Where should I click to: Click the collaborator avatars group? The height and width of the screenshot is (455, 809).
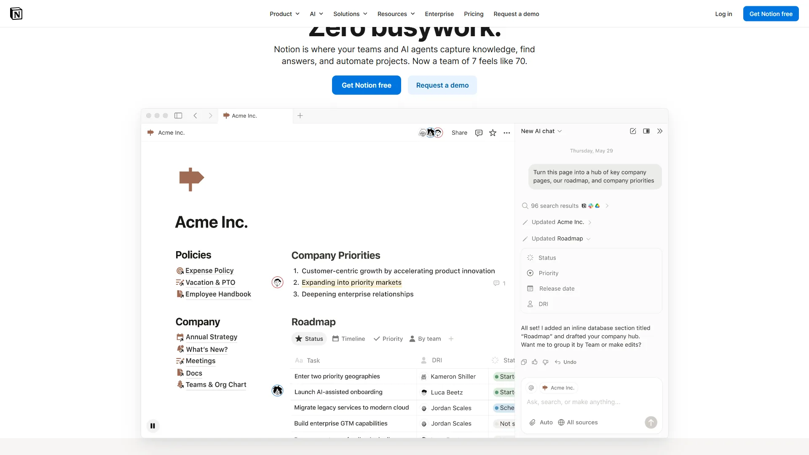pos(431,133)
